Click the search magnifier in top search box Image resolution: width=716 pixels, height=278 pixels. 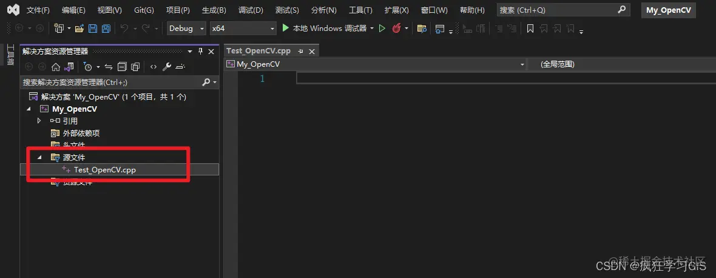(621, 10)
